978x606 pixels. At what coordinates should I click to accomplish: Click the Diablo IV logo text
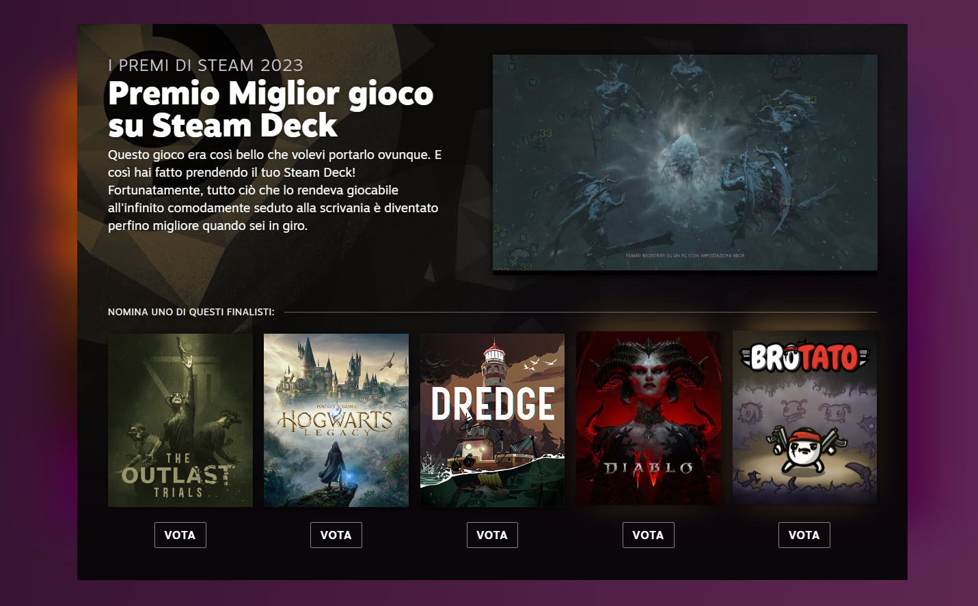click(x=649, y=470)
